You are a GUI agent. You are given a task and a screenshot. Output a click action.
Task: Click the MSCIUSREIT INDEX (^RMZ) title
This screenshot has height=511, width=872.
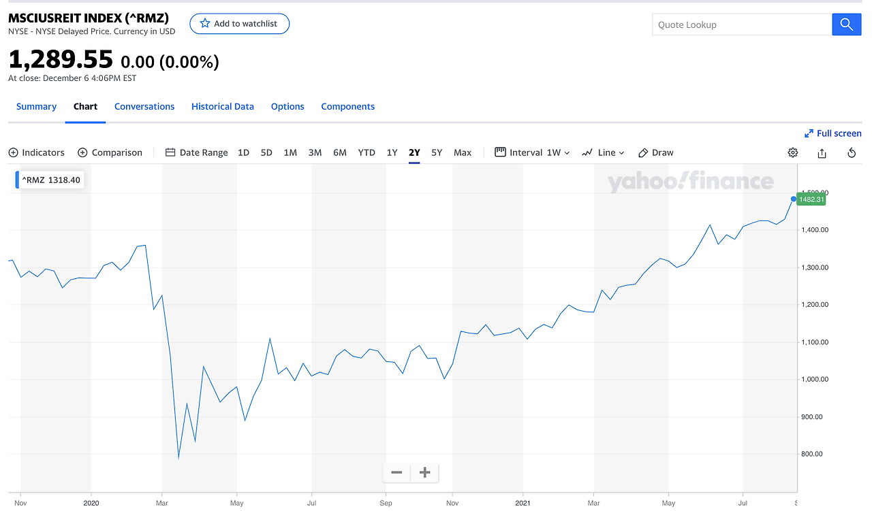89,18
